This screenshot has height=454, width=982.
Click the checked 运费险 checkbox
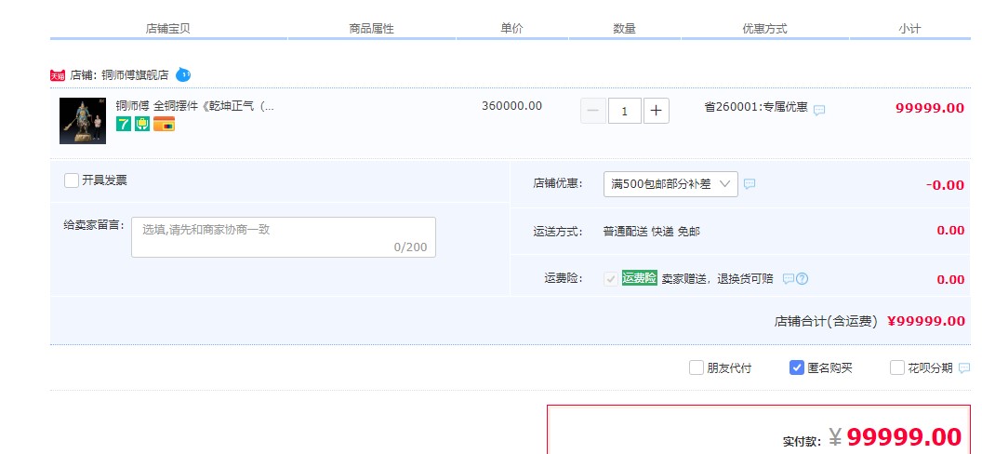click(611, 279)
